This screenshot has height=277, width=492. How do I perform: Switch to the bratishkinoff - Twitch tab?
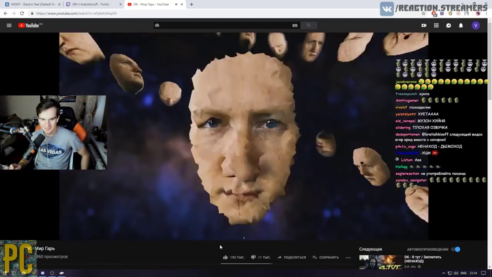point(93,4)
